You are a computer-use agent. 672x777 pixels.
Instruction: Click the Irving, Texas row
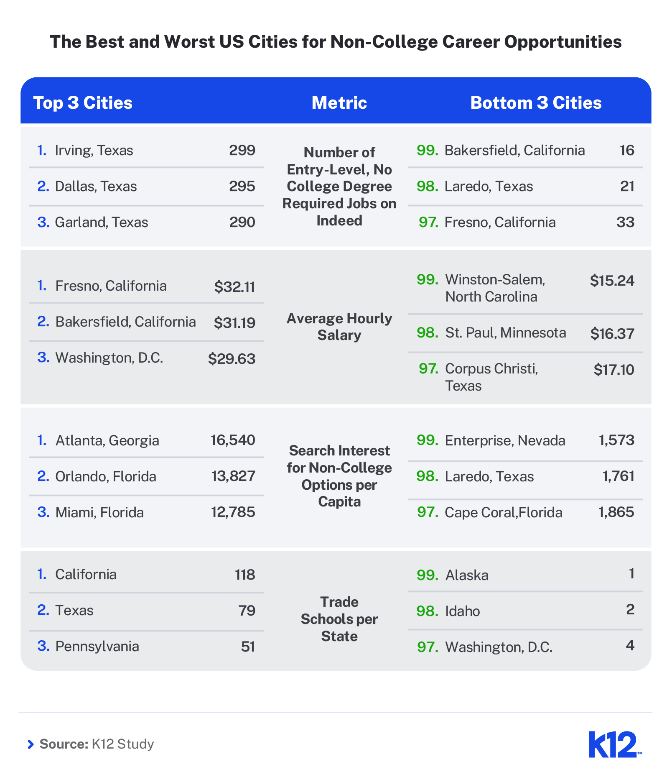pos(146,150)
